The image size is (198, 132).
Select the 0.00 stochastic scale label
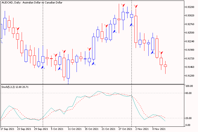pos(188,125)
